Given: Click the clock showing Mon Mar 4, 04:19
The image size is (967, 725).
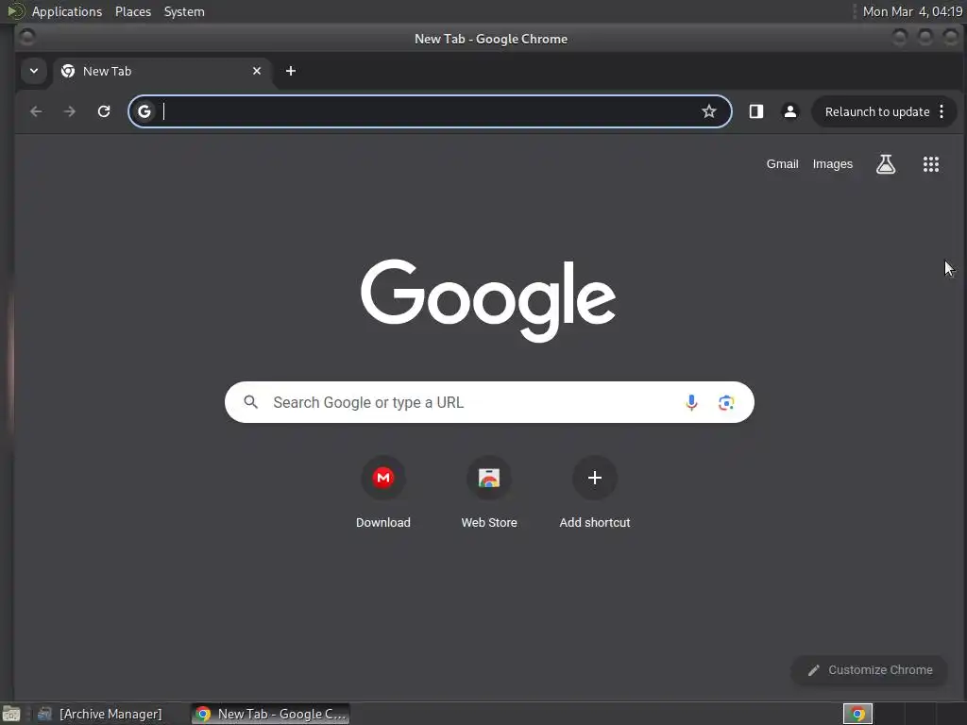Looking at the screenshot, I should click(x=912, y=11).
